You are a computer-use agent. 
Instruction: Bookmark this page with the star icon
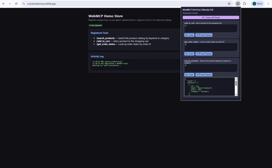tap(229, 4)
